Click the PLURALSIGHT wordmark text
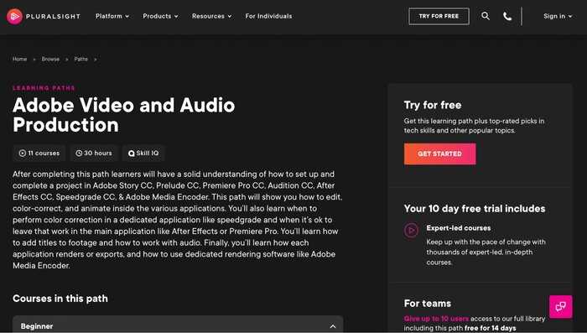Viewport: 587px width, 333px height. [53, 17]
